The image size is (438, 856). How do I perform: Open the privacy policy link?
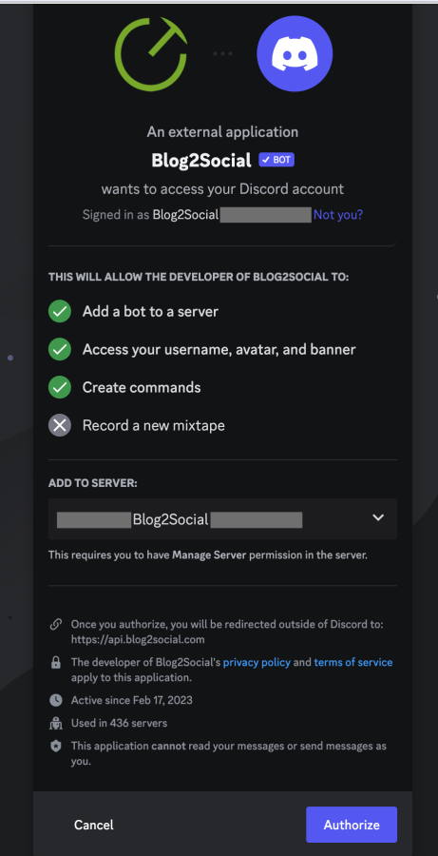coord(257,662)
